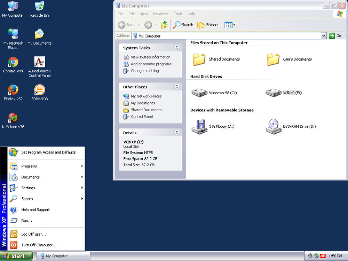348x261 pixels.
Task: Click the My Computer taskbar button
Action: pyautogui.click(x=63, y=256)
